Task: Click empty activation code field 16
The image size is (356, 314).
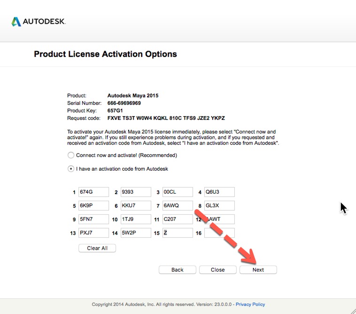Action: pos(219,233)
